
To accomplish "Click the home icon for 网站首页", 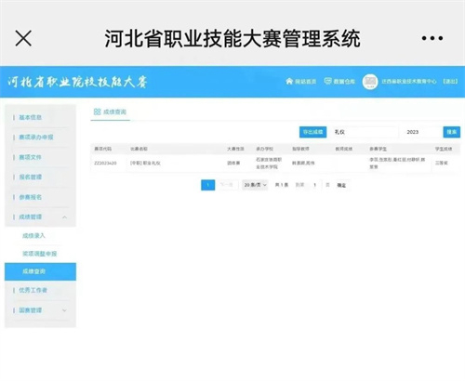I will tap(289, 81).
